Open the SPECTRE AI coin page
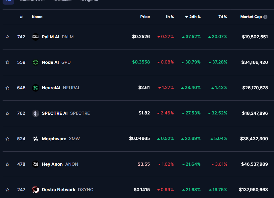The height and width of the screenshot is (198, 274). [55, 113]
